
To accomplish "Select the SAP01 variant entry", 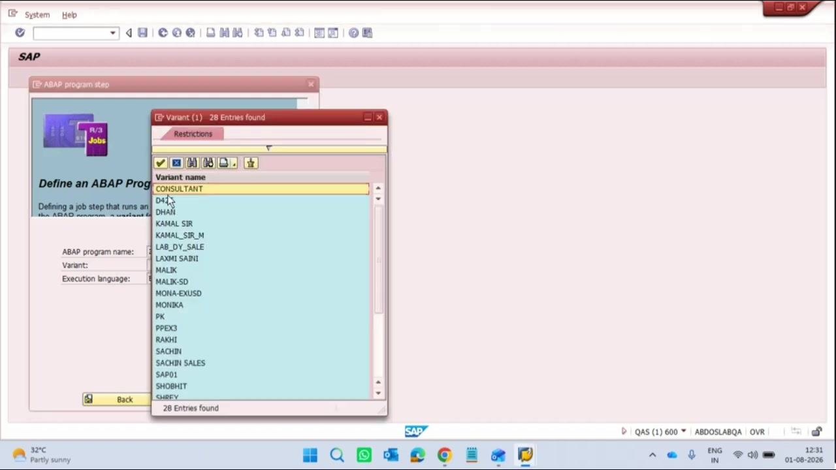I will [262, 375].
